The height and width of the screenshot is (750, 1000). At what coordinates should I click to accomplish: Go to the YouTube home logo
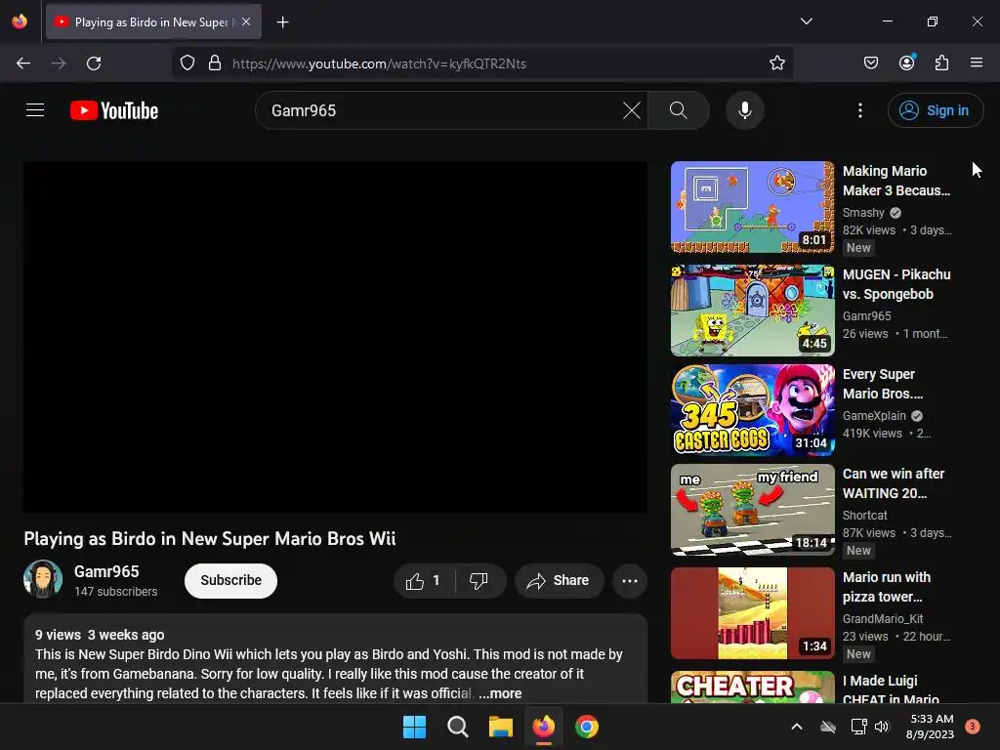[x=114, y=110]
